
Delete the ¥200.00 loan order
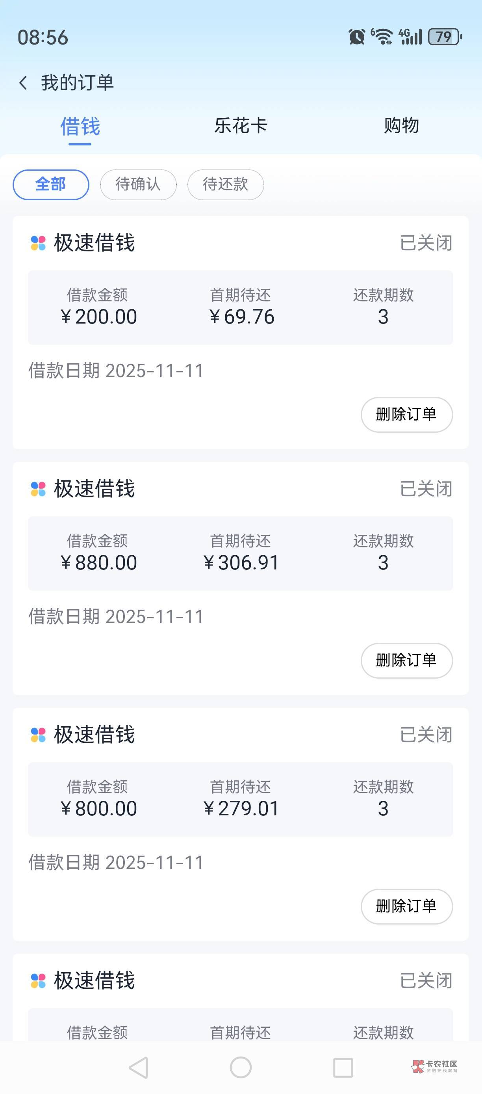click(x=406, y=415)
